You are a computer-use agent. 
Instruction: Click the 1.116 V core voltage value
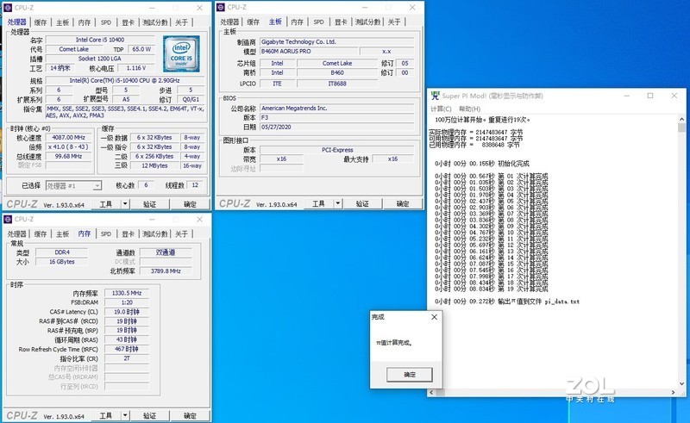click(136, 68)
